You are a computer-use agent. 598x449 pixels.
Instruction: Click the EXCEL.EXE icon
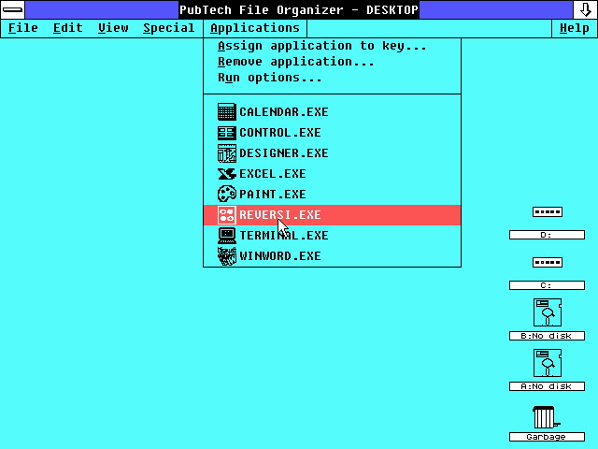click(x=226, y=174)
